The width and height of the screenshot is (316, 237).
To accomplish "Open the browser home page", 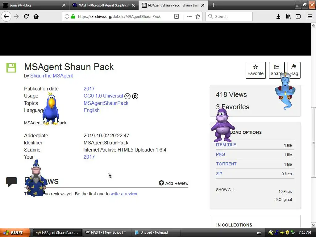I will 36,16.
